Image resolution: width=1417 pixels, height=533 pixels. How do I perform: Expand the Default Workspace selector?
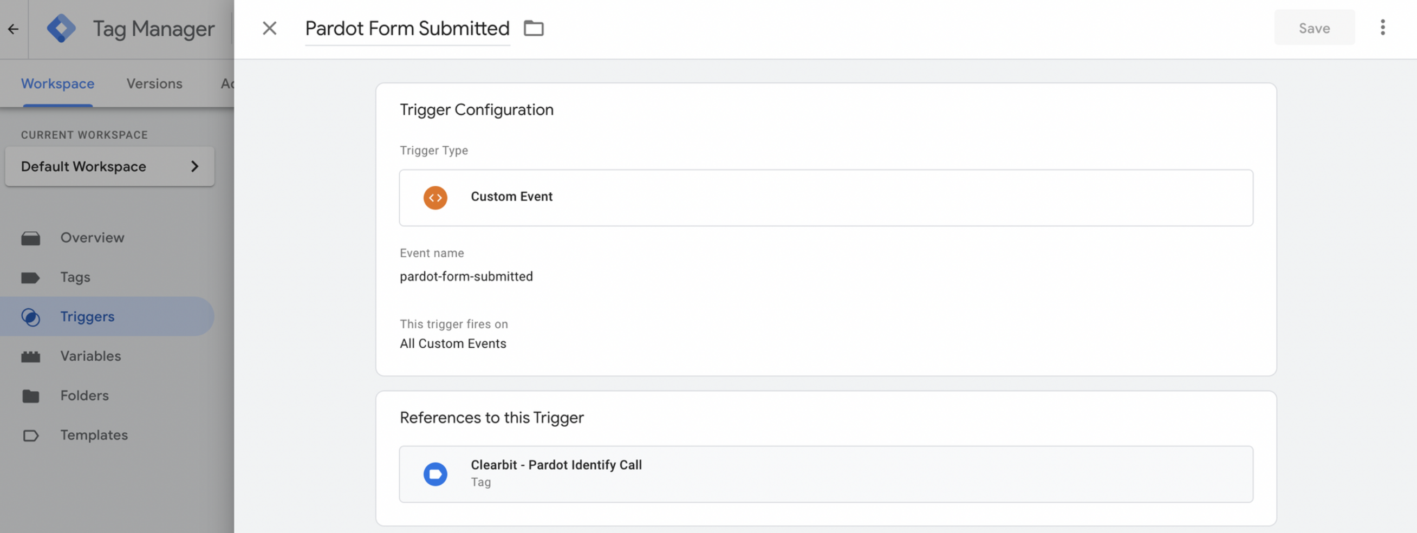coord(109,166)
